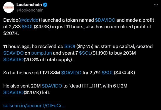This screenshot has width=161, height=110.
Task: Click $SOL cashtag next to ($473K)
Action: (28, 27)
